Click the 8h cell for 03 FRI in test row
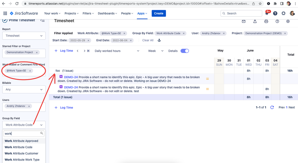The width and height of the screenshot is (298, 163). click(267, 89)
